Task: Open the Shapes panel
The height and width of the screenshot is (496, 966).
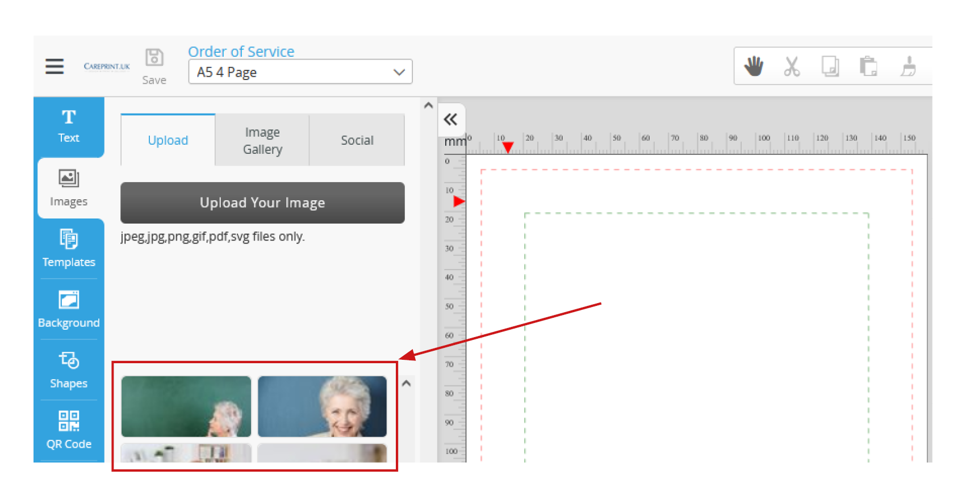Action: pos(69,370)
